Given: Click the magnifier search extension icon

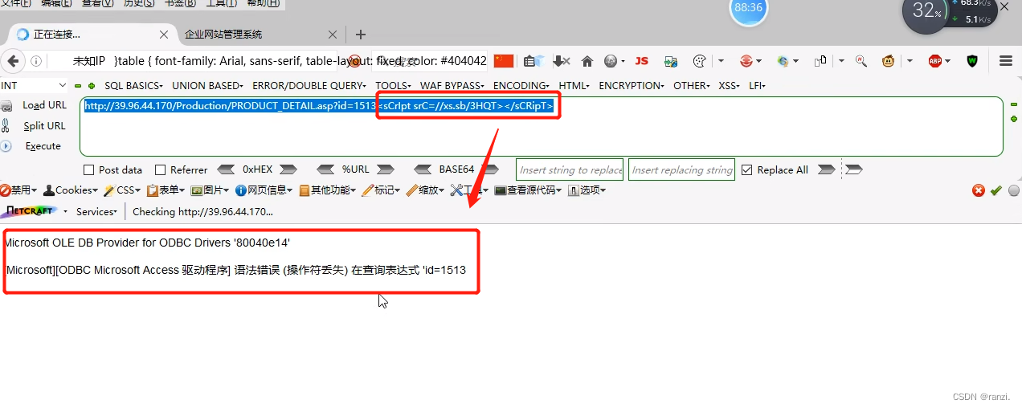Looking at the screenshot, I should 861,61.
